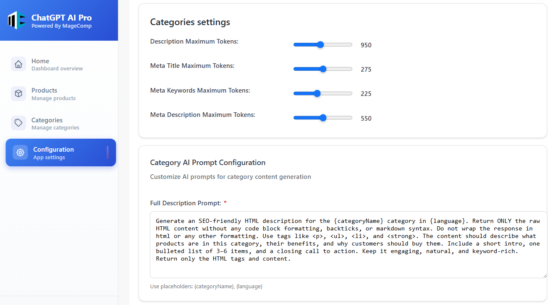Click the MageComp logo icon
Viewport: 550px width, 305px height.
pyautogui.click(x=17, y=21)
